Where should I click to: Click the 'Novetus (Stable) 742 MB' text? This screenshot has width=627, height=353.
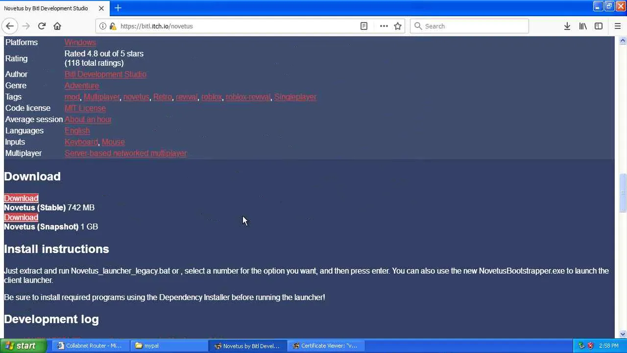49,207
